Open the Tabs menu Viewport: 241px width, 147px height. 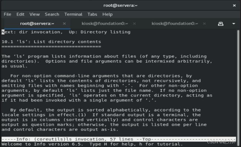[x=92, y=14]
